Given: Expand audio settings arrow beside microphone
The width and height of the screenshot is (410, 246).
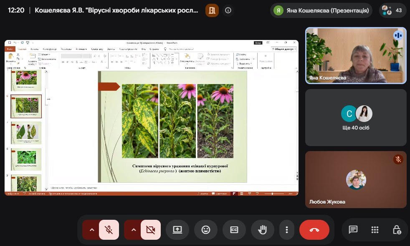Looking at the screenshot, I should 91,230.
